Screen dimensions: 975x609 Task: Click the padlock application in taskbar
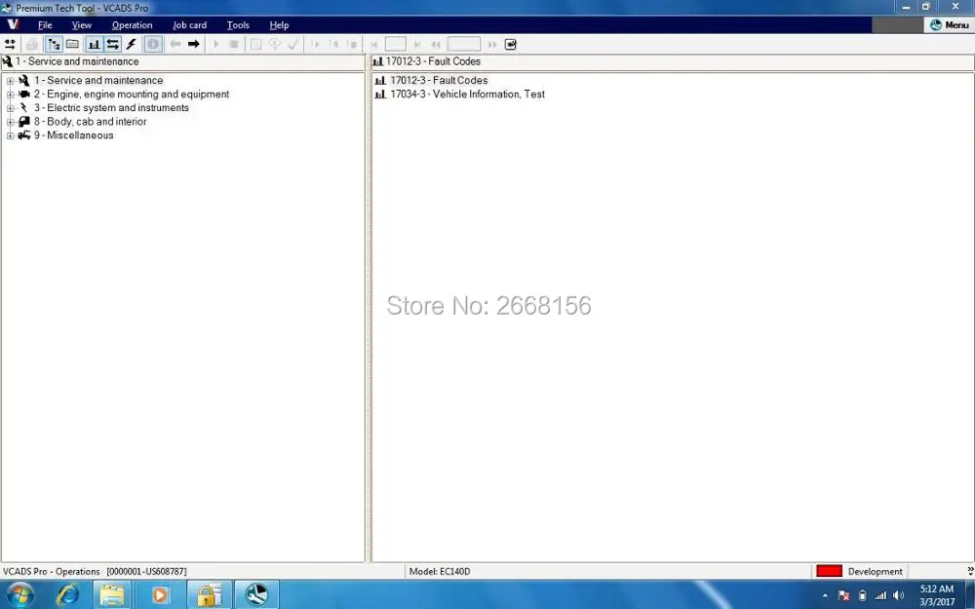pos(209,595)
